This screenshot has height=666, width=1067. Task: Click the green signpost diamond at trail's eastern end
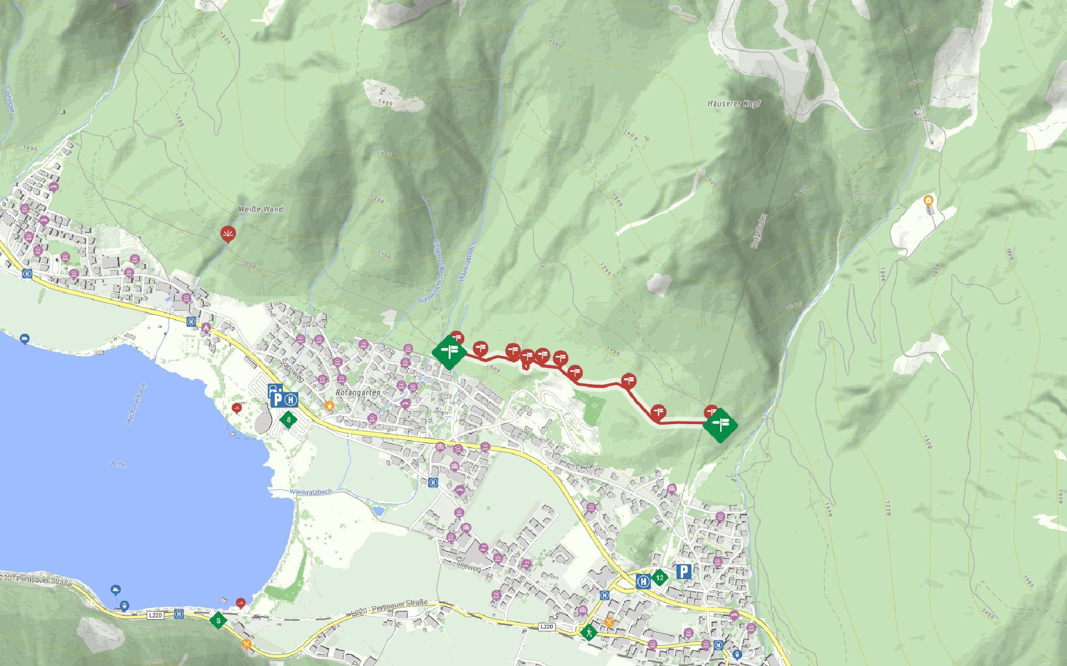pos(720,425)
